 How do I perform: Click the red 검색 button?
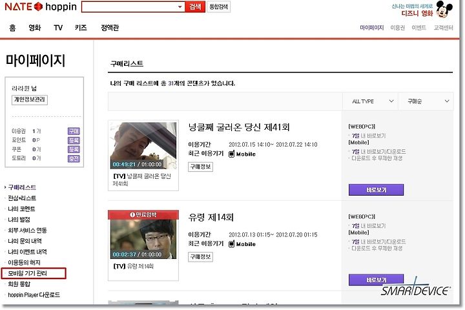pos(195,6)
